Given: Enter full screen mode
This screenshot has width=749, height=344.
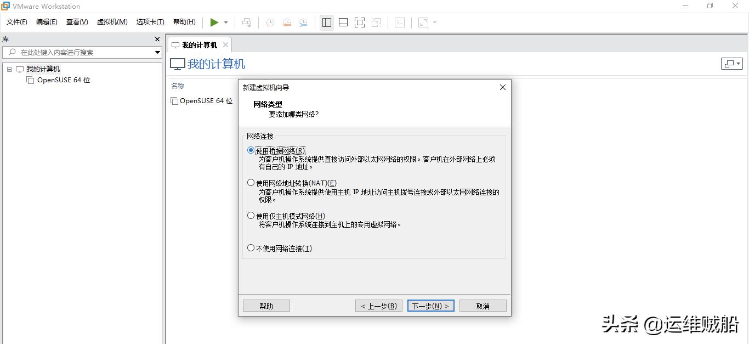Looking at the screenshot, I should coord(360,22).
